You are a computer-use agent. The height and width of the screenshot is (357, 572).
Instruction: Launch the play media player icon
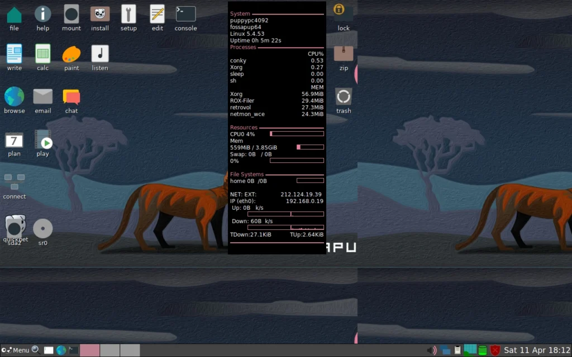pos(42,144)
